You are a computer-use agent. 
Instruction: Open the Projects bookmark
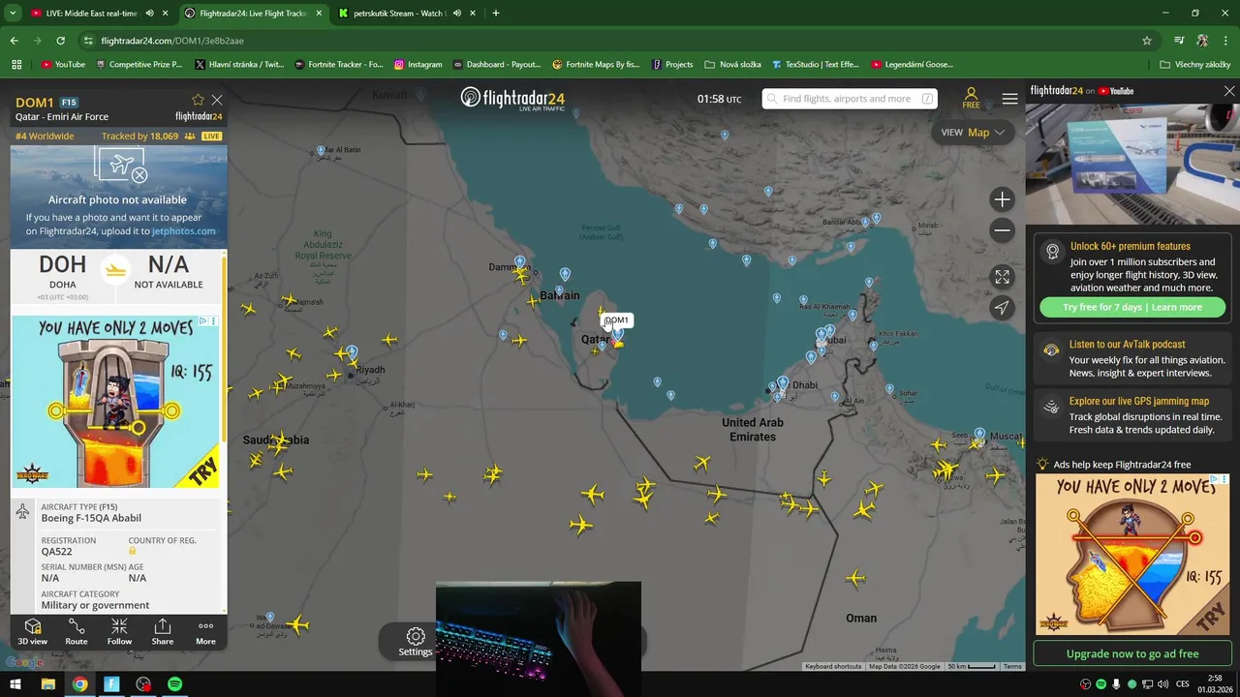coord(672,65)
